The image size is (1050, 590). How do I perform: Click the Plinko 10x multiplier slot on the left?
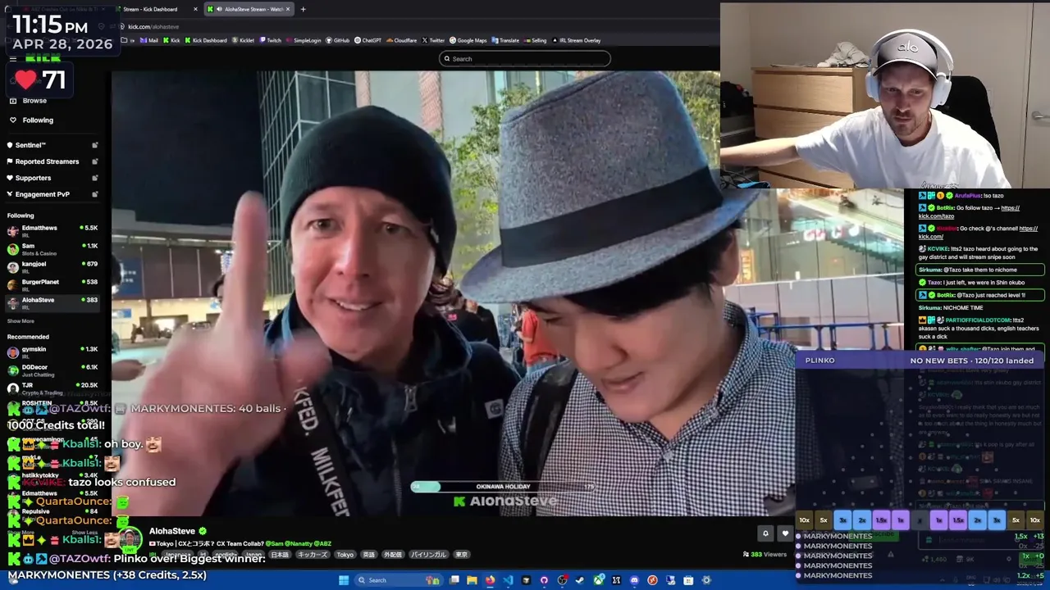804,520
